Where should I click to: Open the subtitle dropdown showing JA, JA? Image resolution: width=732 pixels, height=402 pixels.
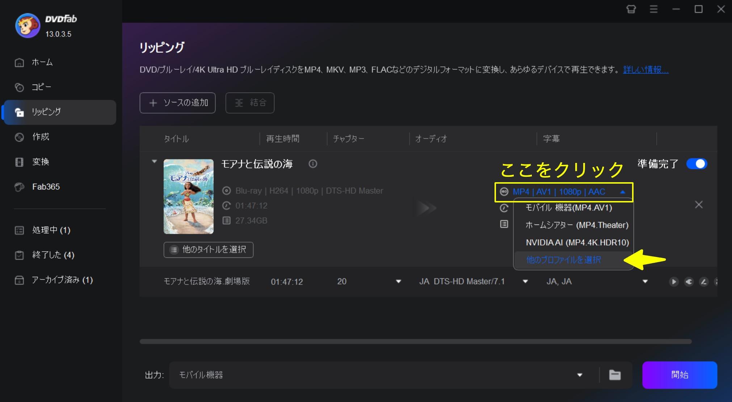click(645, 282)
